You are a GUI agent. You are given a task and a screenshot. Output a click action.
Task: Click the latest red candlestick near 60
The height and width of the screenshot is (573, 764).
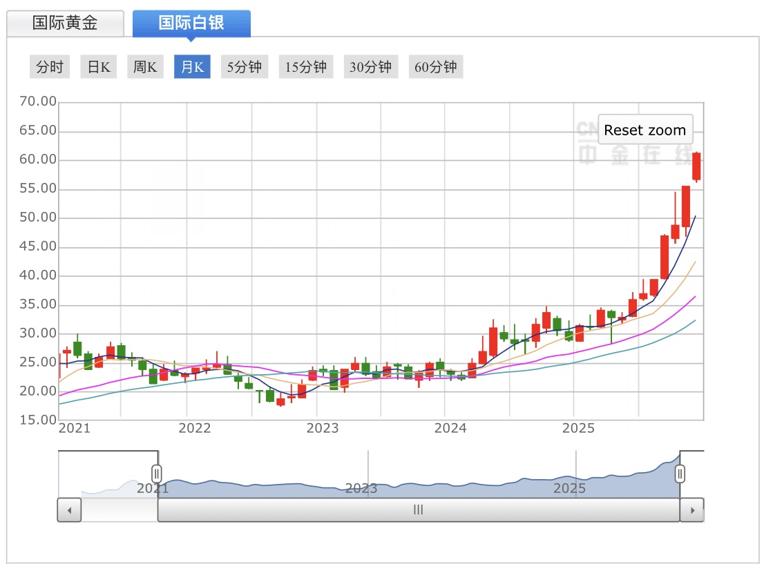pyautogui.click(x=696, y=166)
